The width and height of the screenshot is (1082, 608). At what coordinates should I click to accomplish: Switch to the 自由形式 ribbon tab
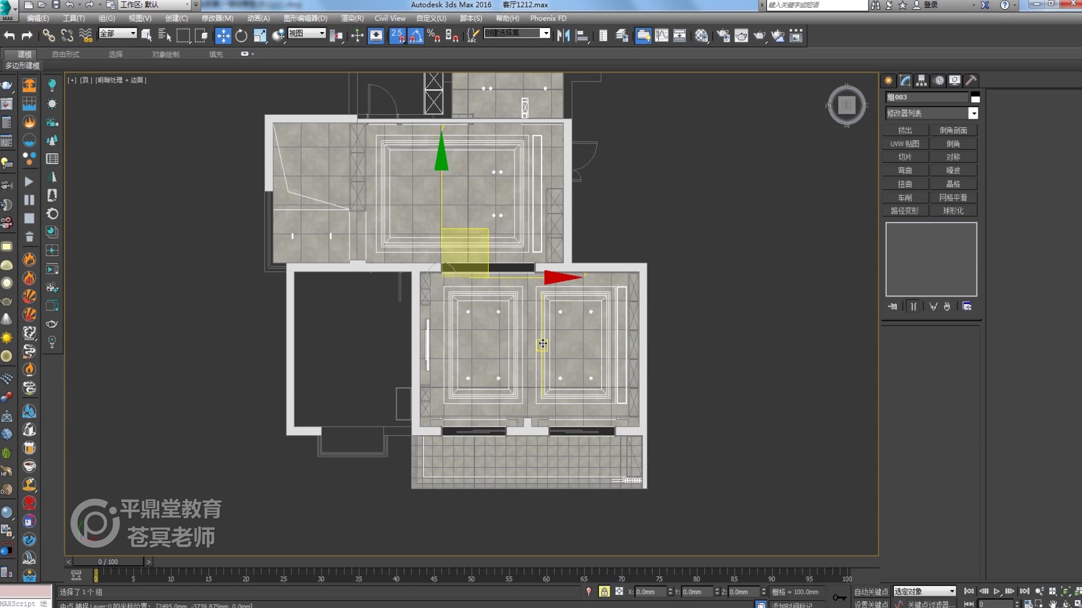65,54
